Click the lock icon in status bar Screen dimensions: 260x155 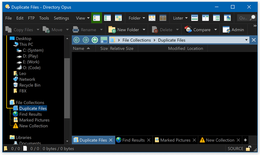click(248, 149)
